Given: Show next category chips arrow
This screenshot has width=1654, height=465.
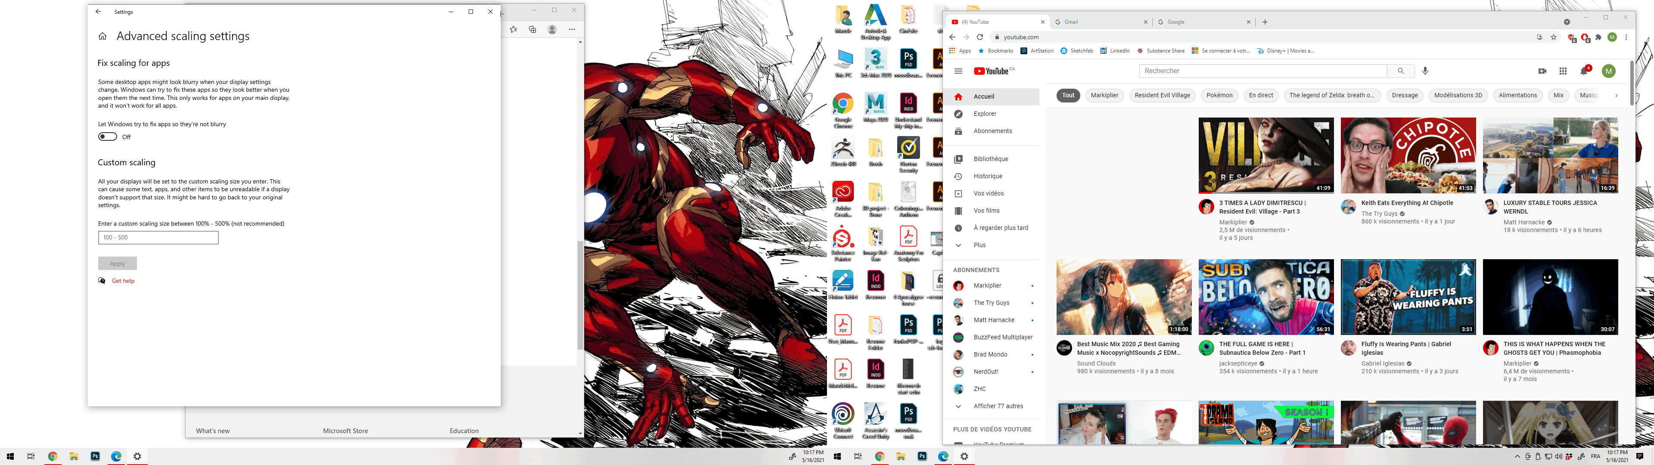Looking at the screenshot, I should coord(1616,96).
